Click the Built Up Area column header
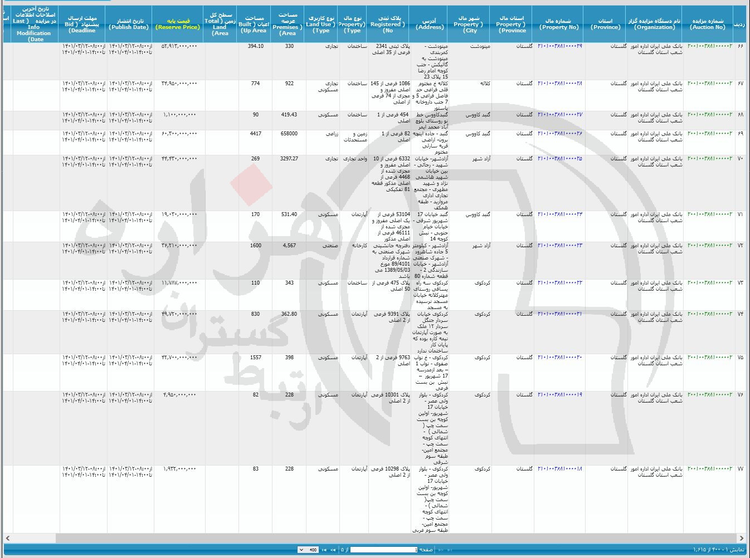 click(254, 24)
